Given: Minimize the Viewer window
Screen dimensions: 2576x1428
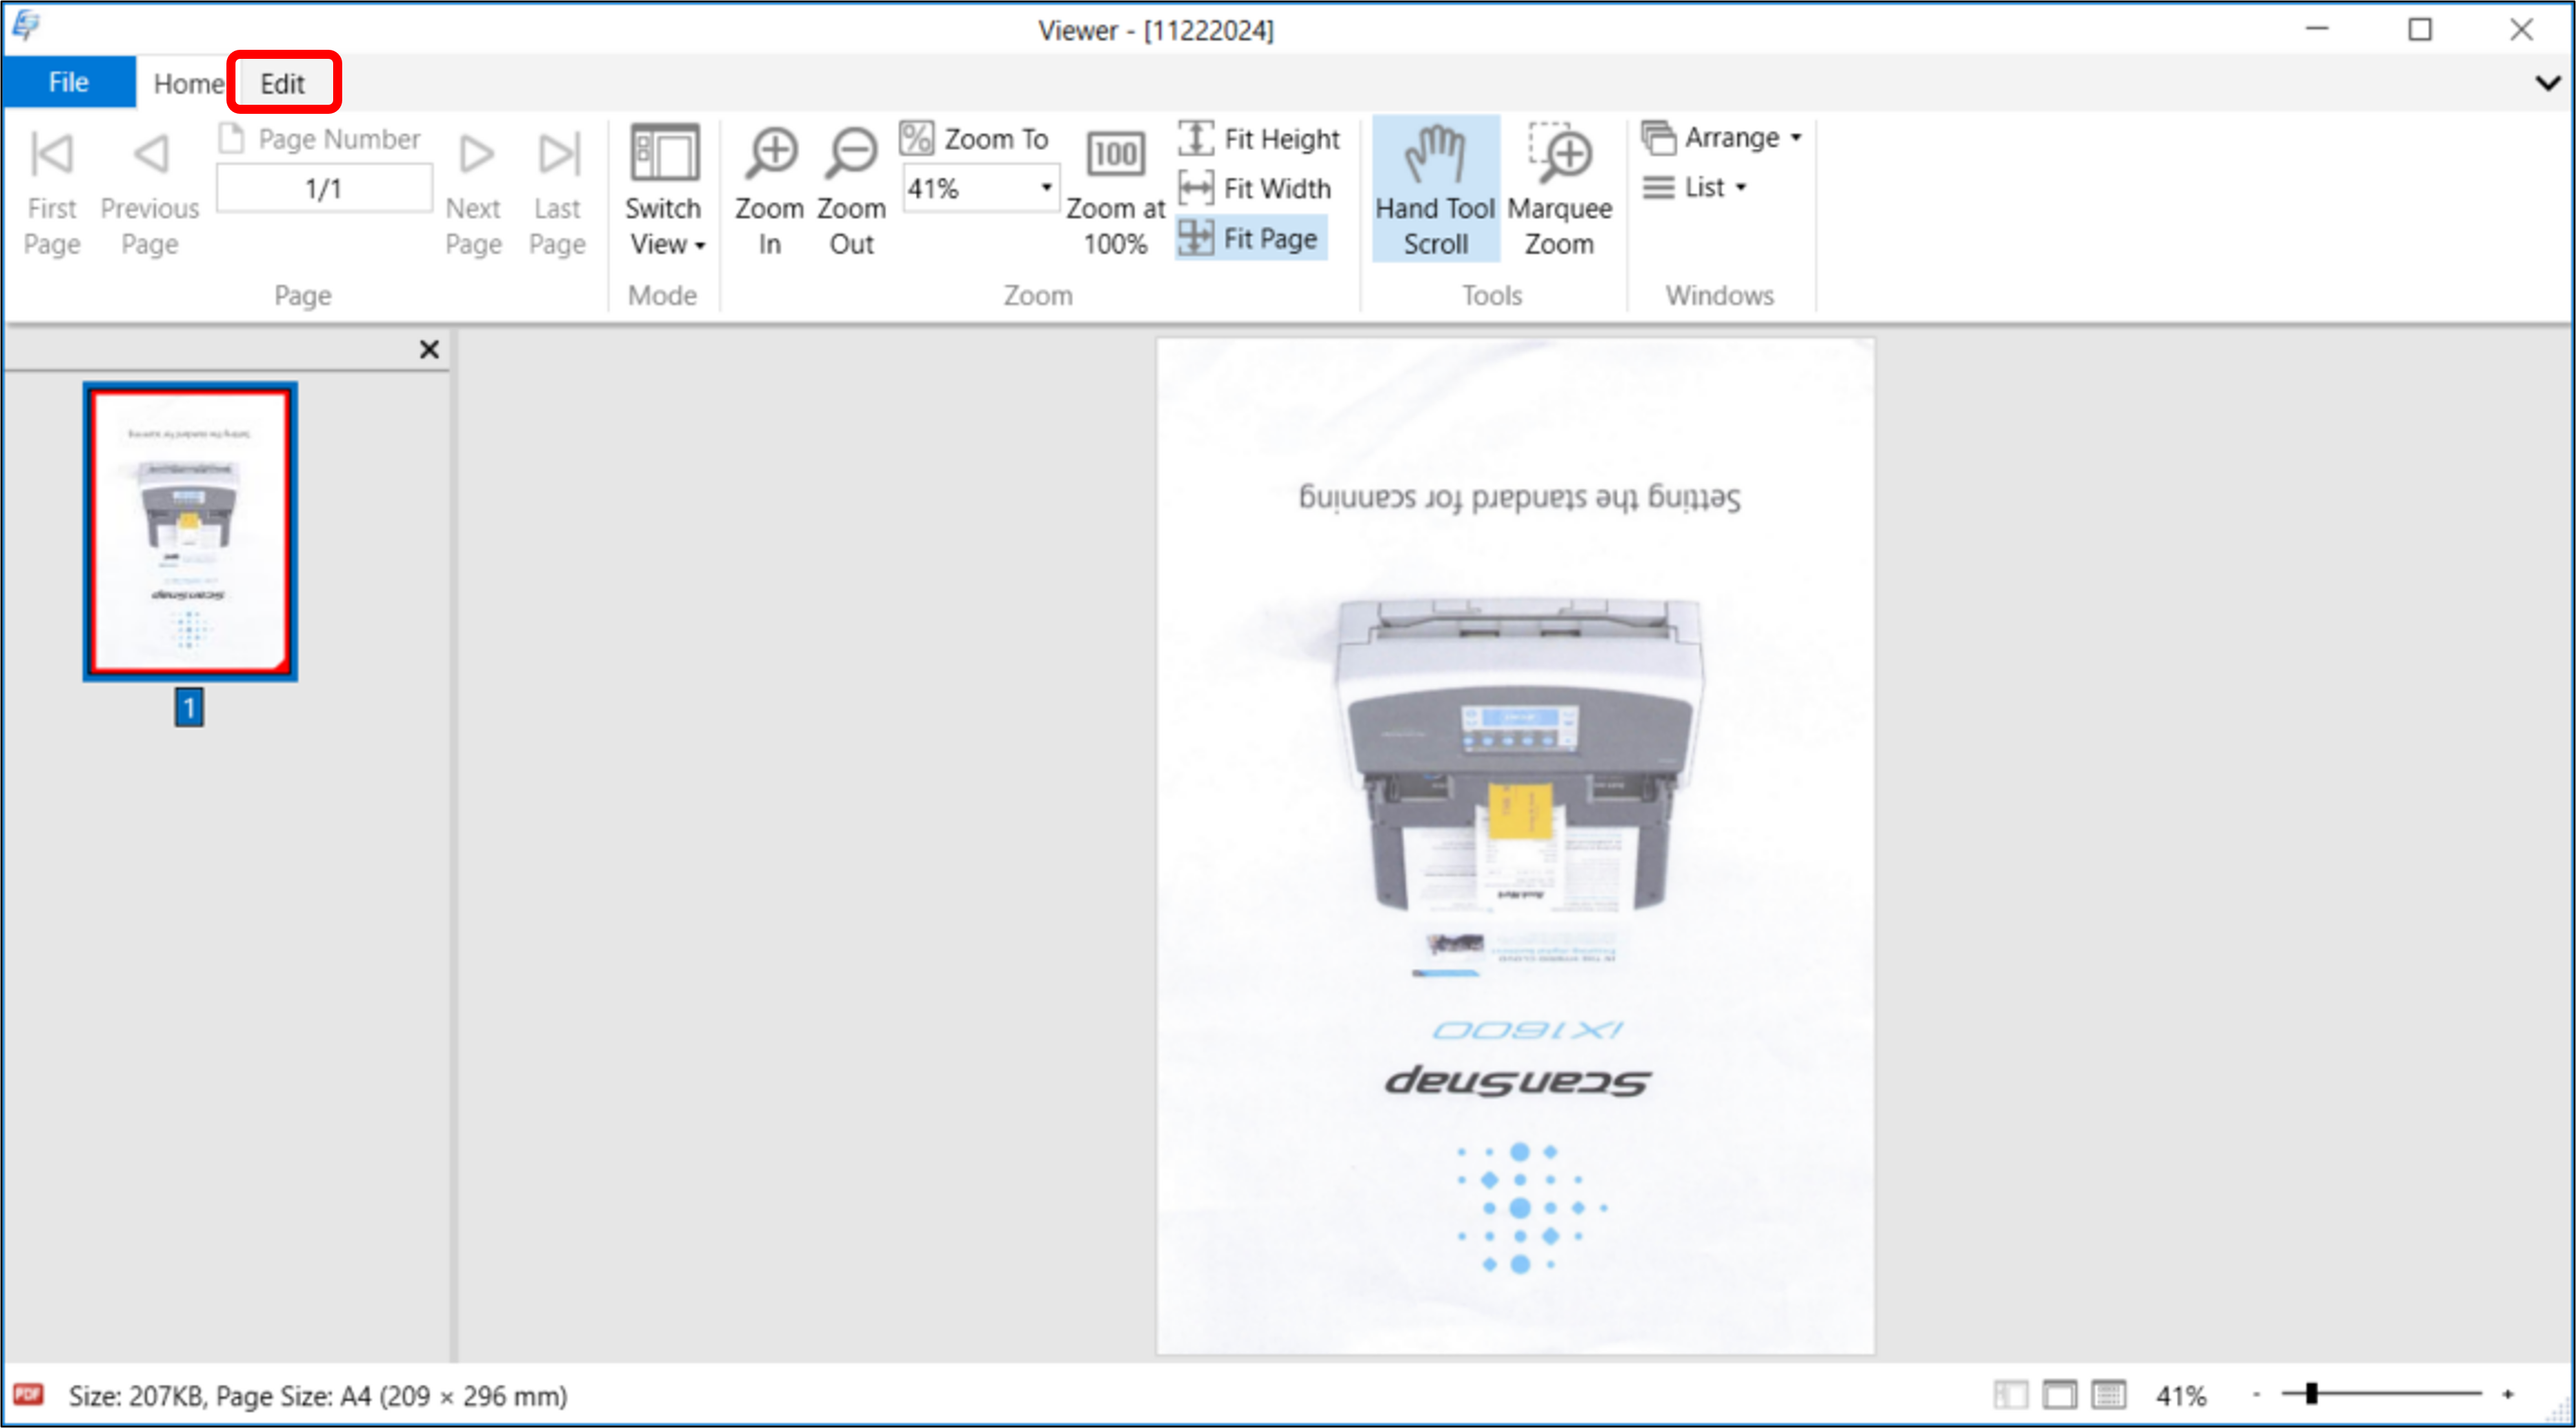Looking at the screenshot, I should (x=2318, y=30).
